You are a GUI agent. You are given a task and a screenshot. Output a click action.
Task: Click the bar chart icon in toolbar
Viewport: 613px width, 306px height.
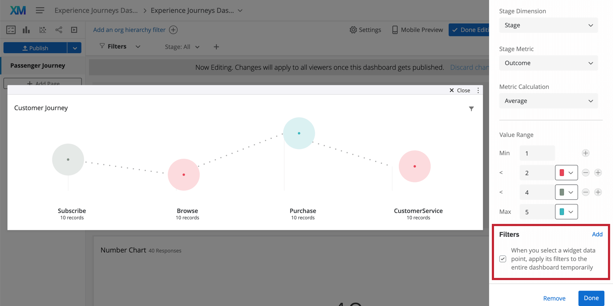(26, 30)
